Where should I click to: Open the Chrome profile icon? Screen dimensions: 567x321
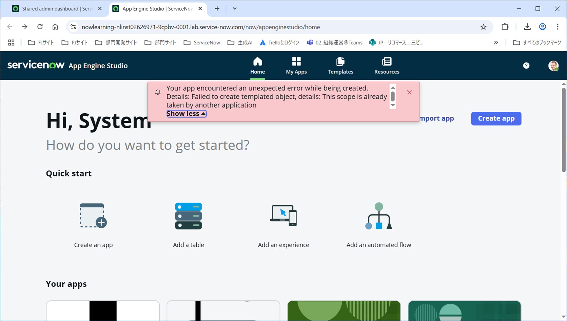tap(542, 27)
